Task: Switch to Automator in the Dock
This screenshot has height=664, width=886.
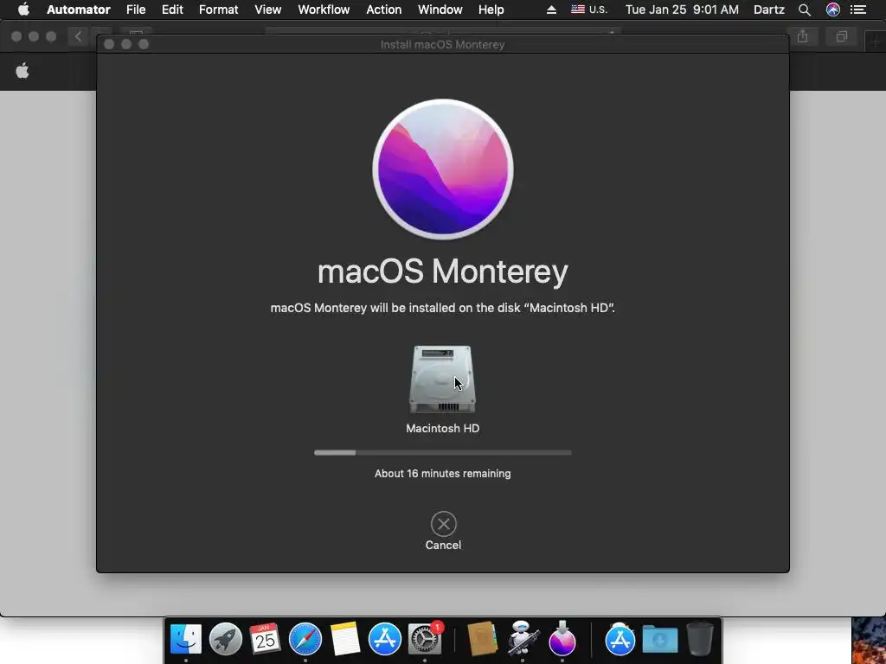Action: point(522,638)
